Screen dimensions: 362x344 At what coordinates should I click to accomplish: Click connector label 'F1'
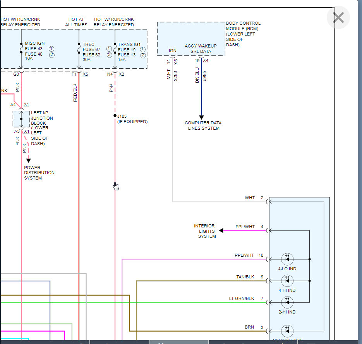[x=74, y=74]
